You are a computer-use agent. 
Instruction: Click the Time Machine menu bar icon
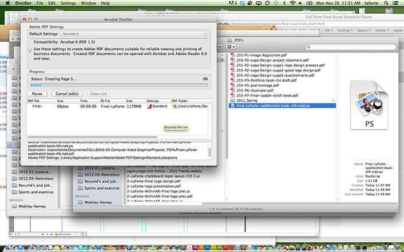[x=276, y=3]
